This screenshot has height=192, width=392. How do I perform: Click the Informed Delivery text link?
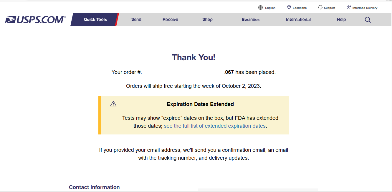[x=365, y=8]
